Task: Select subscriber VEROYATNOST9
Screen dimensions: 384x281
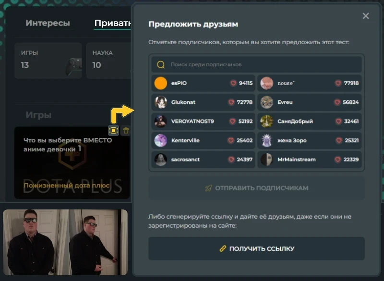Action: click(x=203, y=121)
